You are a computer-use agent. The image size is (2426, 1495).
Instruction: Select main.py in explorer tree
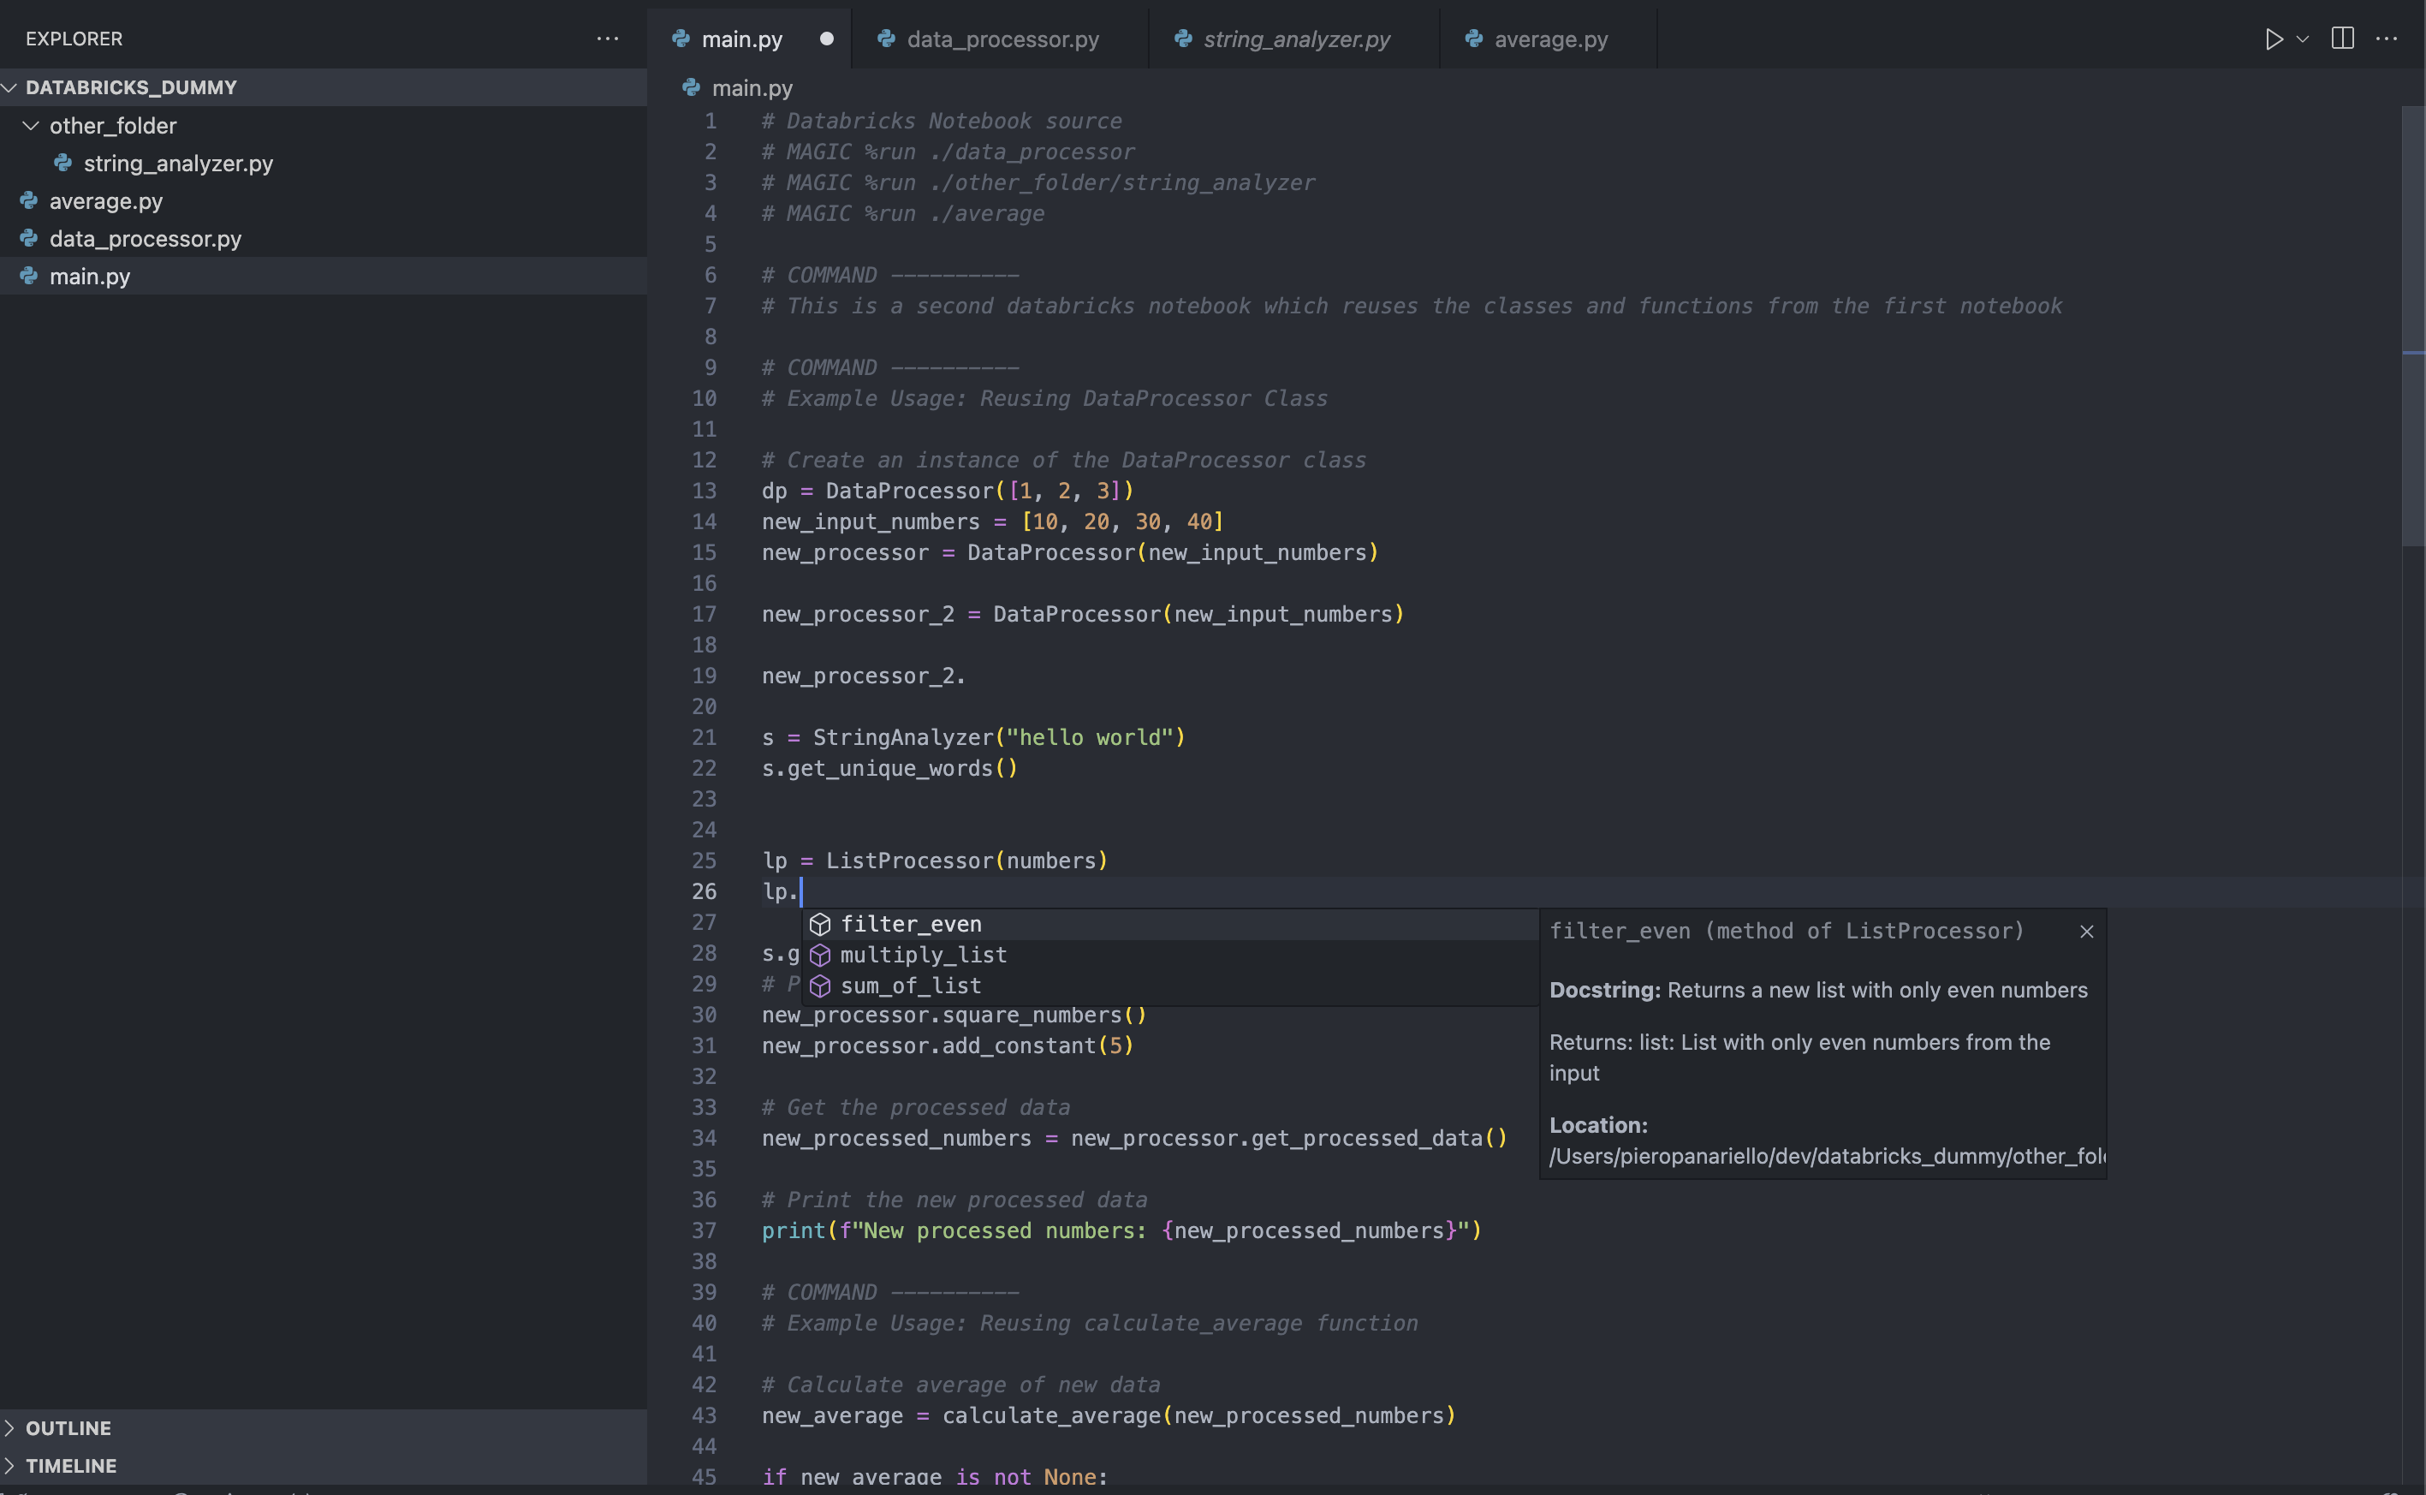[324, 276]
